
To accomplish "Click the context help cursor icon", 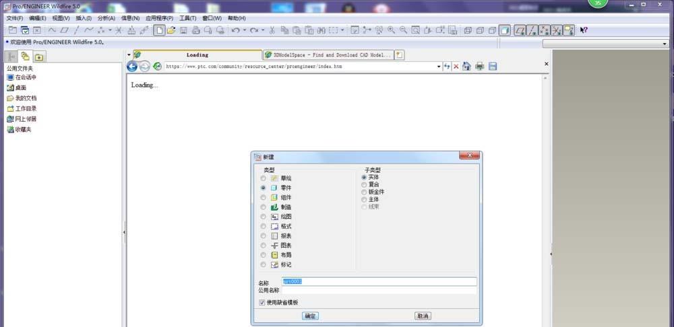I will [583, 30].
